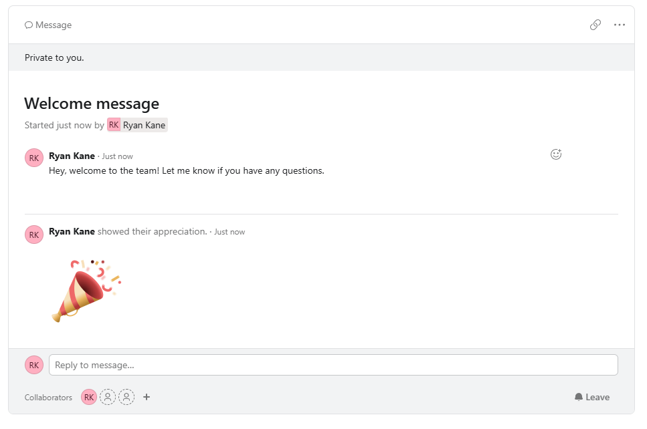Click the 'Just now' timestamp on first message
Screen dimensions: 647x429
tap(118, 156)
